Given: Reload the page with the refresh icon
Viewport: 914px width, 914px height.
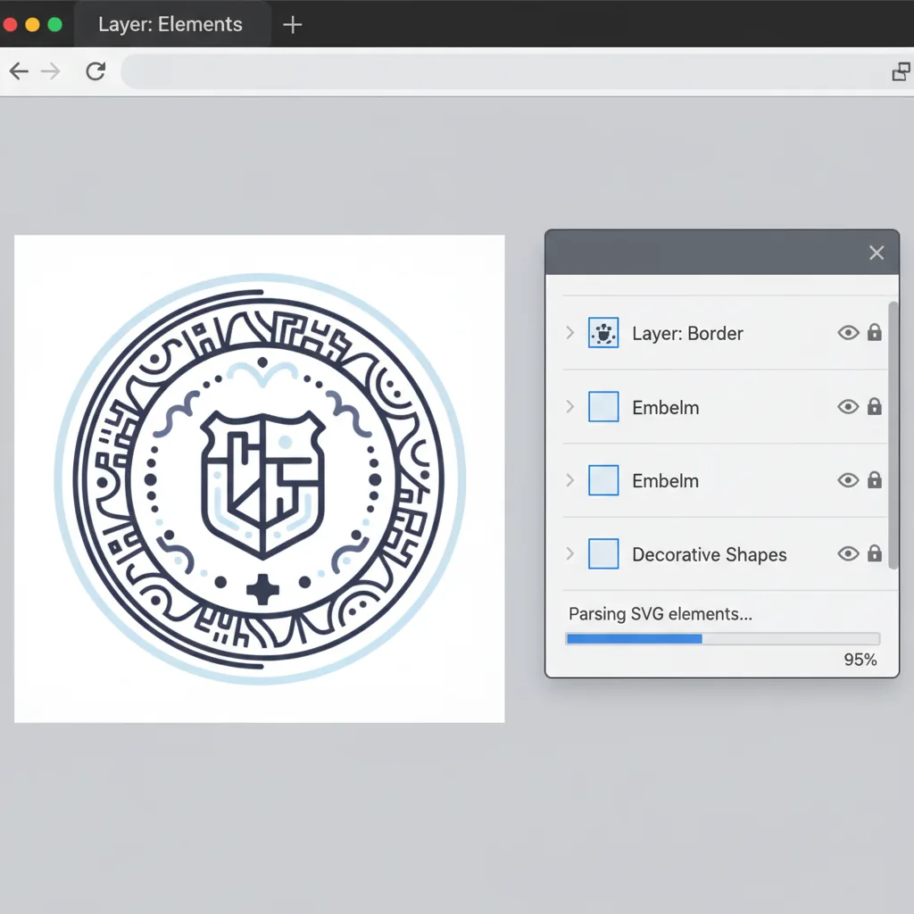Looking at the screenshot, I should tap(96, 72).
